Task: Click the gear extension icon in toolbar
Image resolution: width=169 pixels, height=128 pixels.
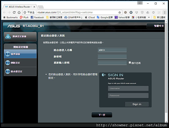Action: tap(125, 12)
